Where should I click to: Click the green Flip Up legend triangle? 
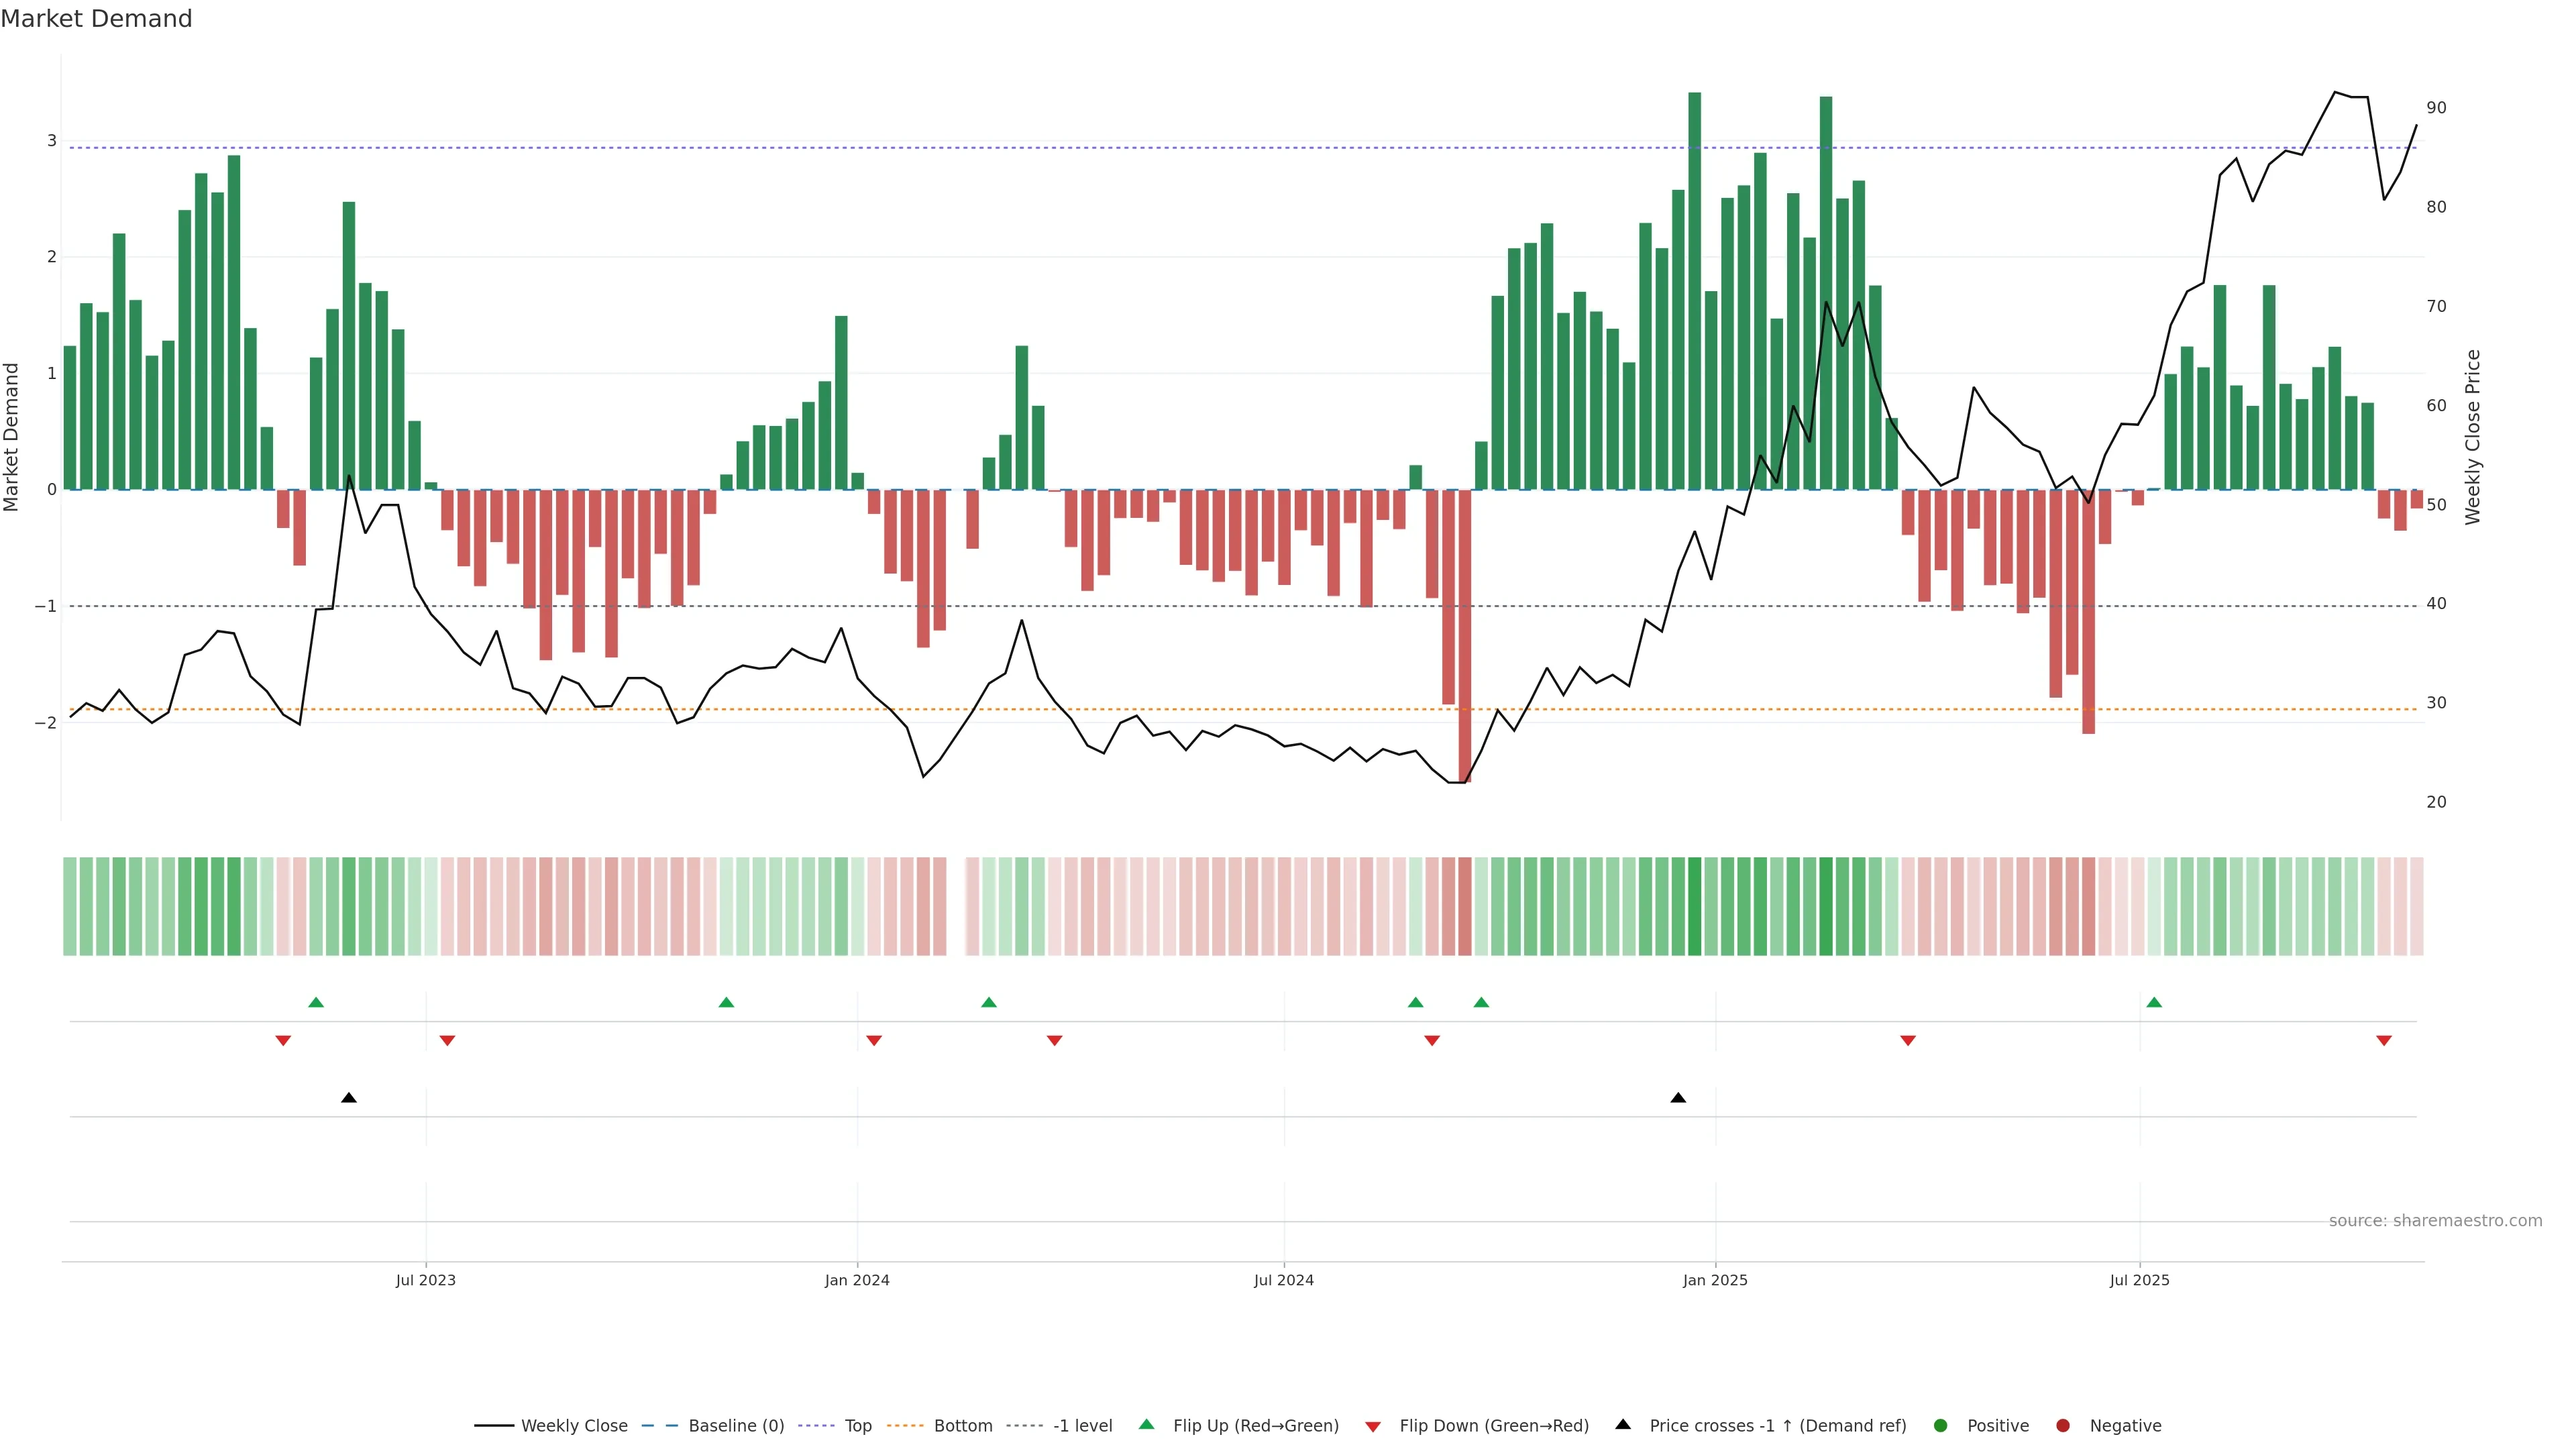click(1146, 1424)
